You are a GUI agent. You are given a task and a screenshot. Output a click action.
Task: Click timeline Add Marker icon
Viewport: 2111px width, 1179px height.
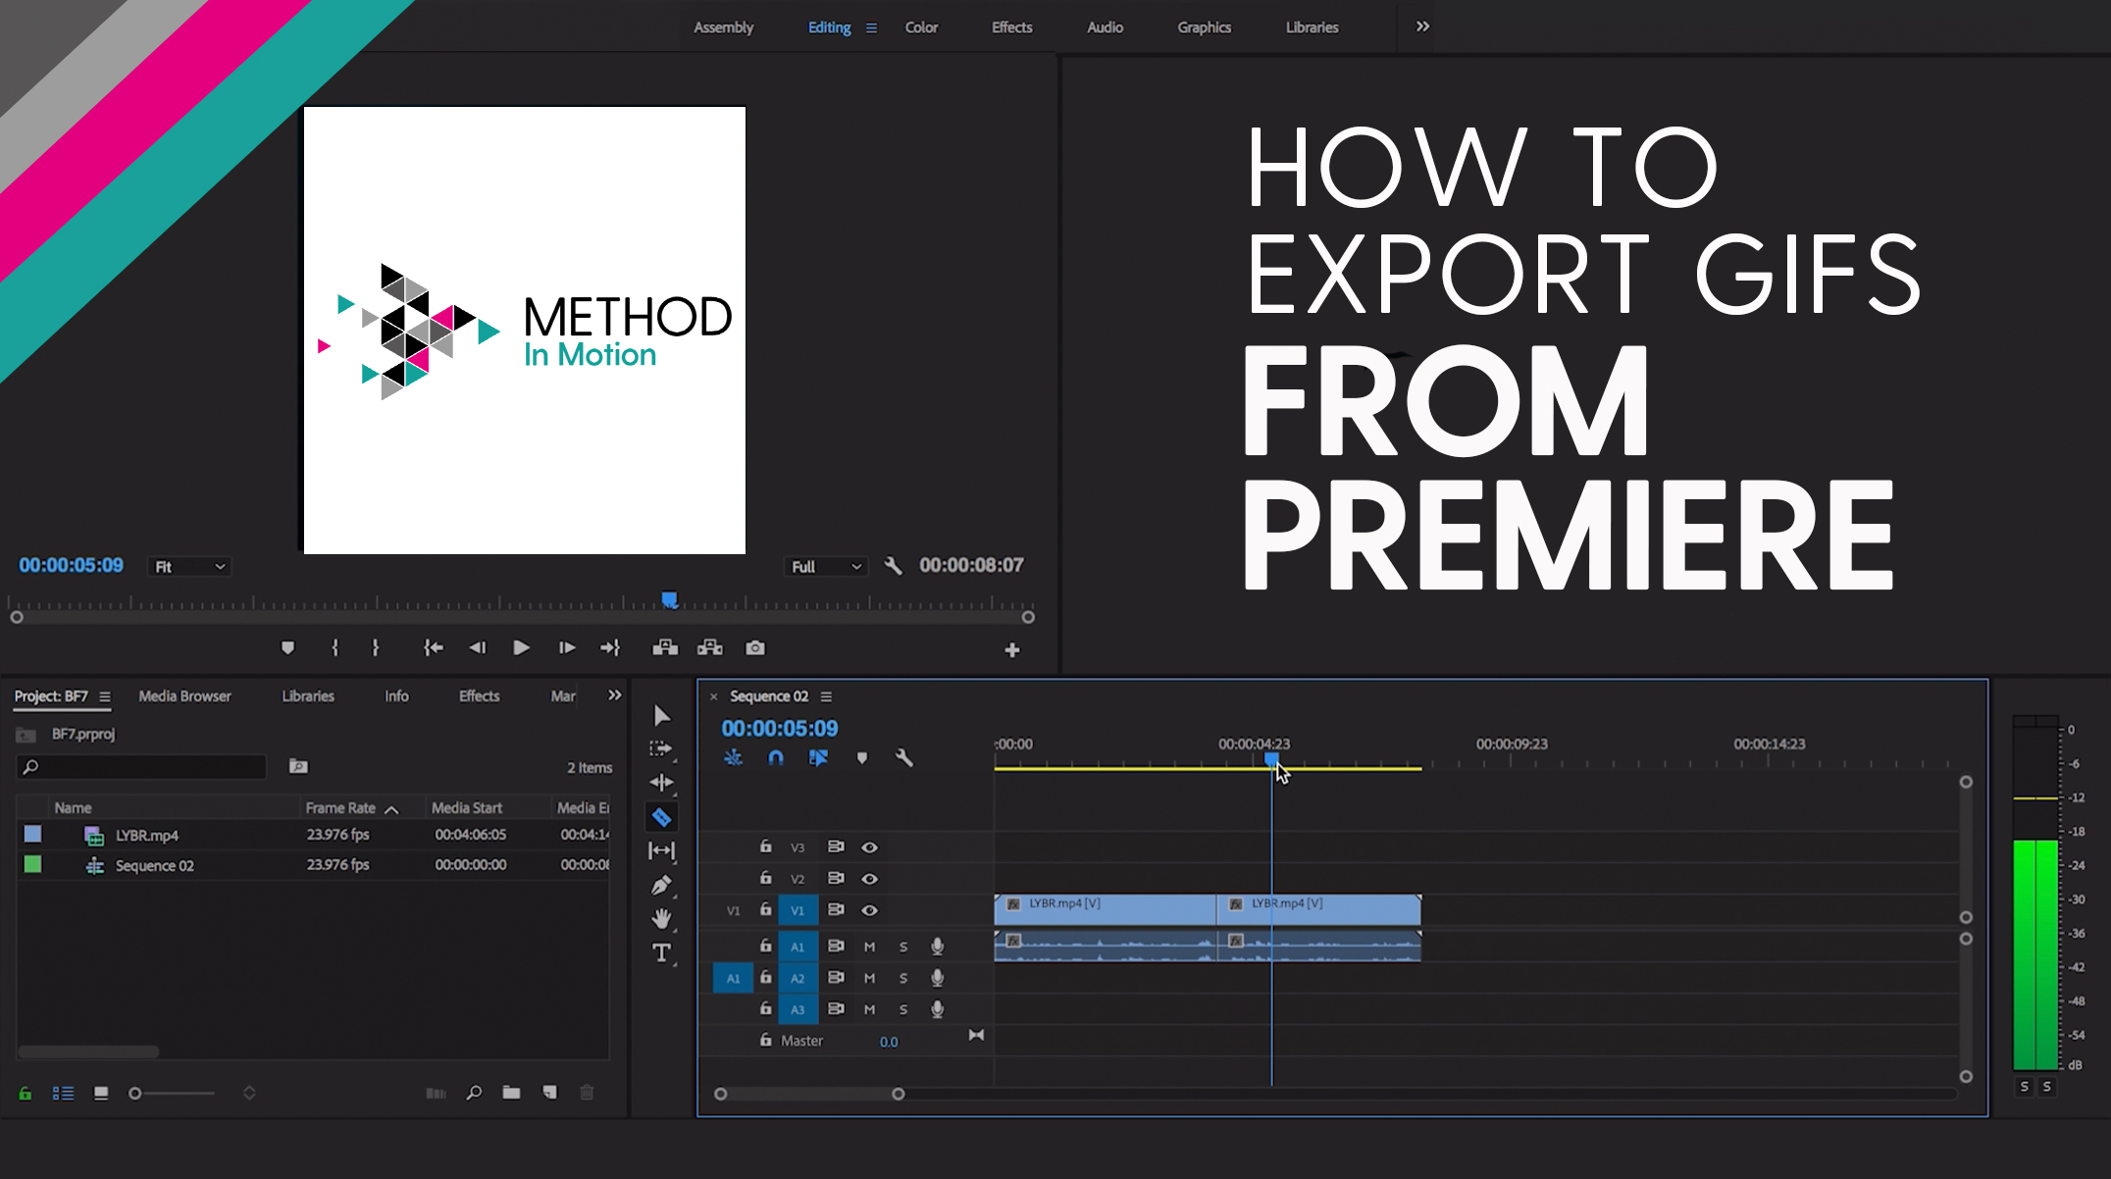(x=862, y=758)
